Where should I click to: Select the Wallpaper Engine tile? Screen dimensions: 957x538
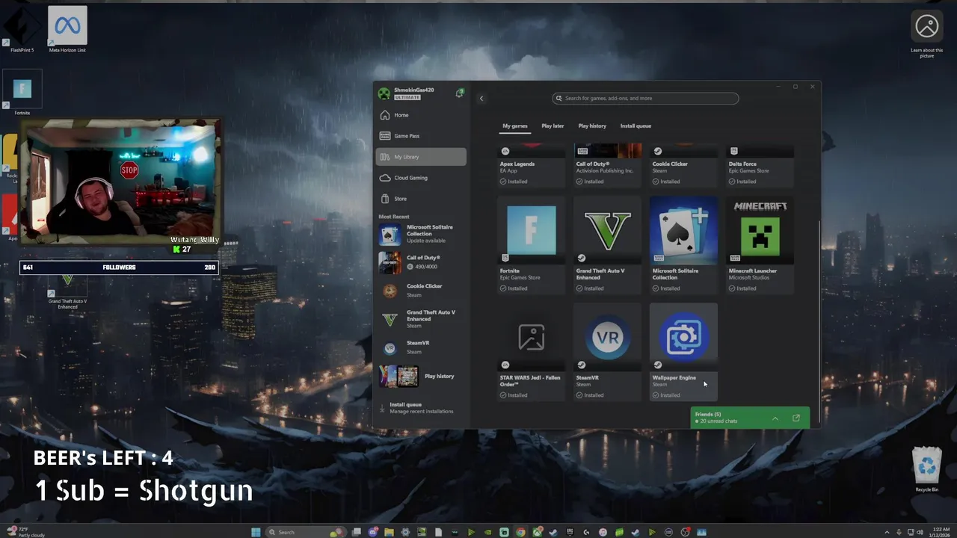point(683,352)
